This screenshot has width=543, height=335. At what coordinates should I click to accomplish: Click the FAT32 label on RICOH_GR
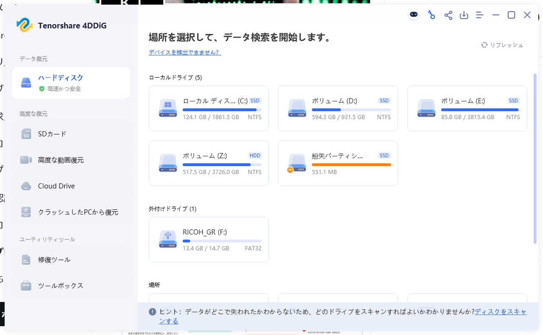(x=253, y=248)
